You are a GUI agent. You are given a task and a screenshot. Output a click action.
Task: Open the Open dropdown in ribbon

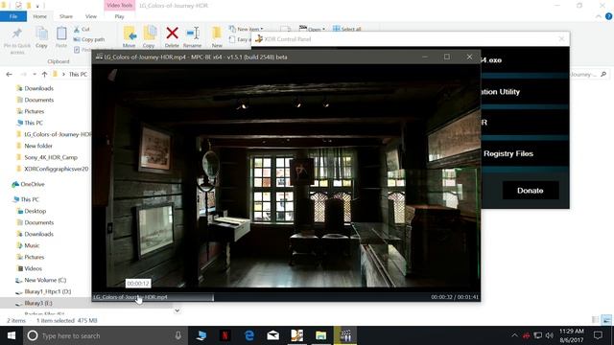click(x=312, y=29)
